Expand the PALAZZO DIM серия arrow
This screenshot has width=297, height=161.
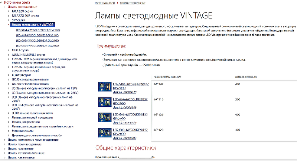(x=9, y=16)
